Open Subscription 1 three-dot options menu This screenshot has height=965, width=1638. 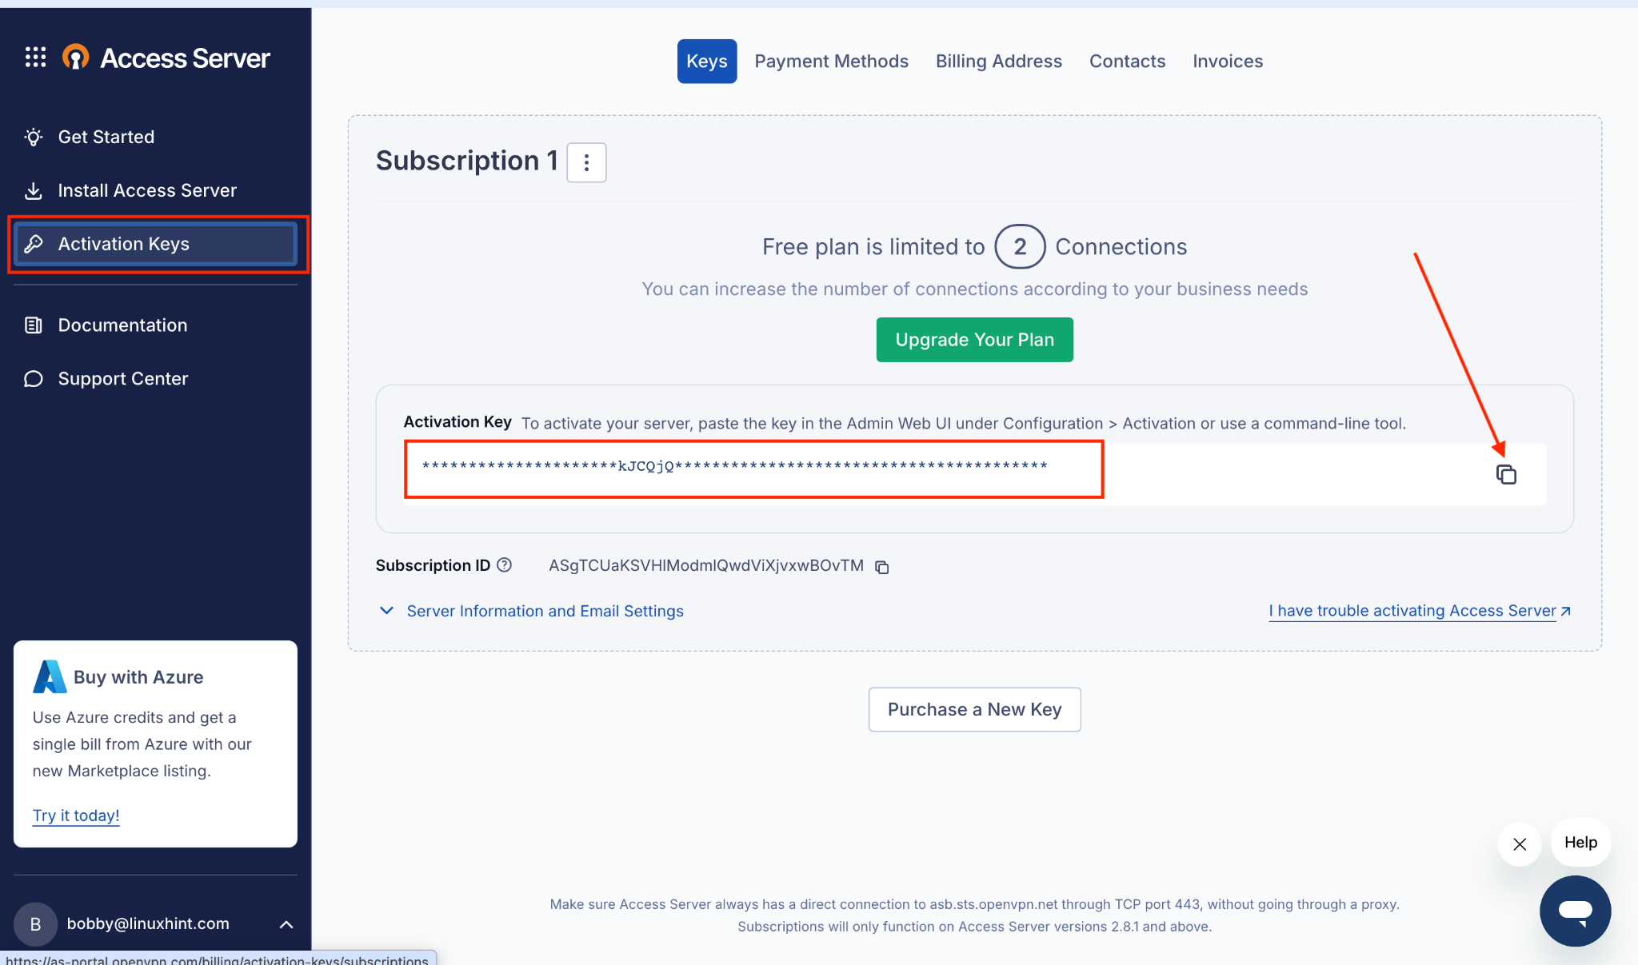[586, 162]
